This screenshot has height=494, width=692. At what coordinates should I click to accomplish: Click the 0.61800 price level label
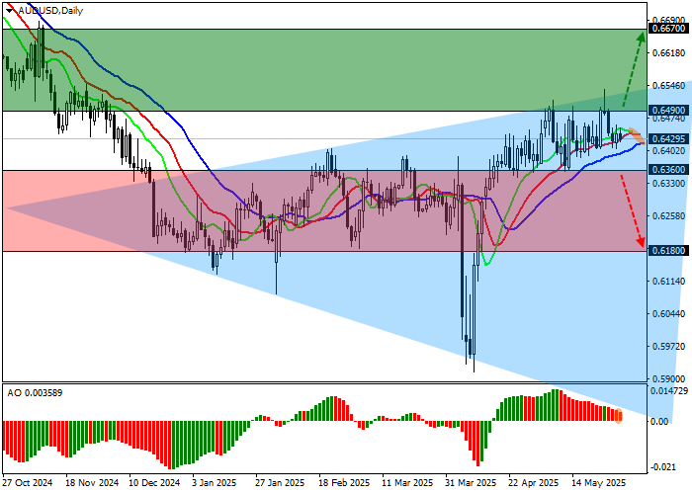click(668, 252)
